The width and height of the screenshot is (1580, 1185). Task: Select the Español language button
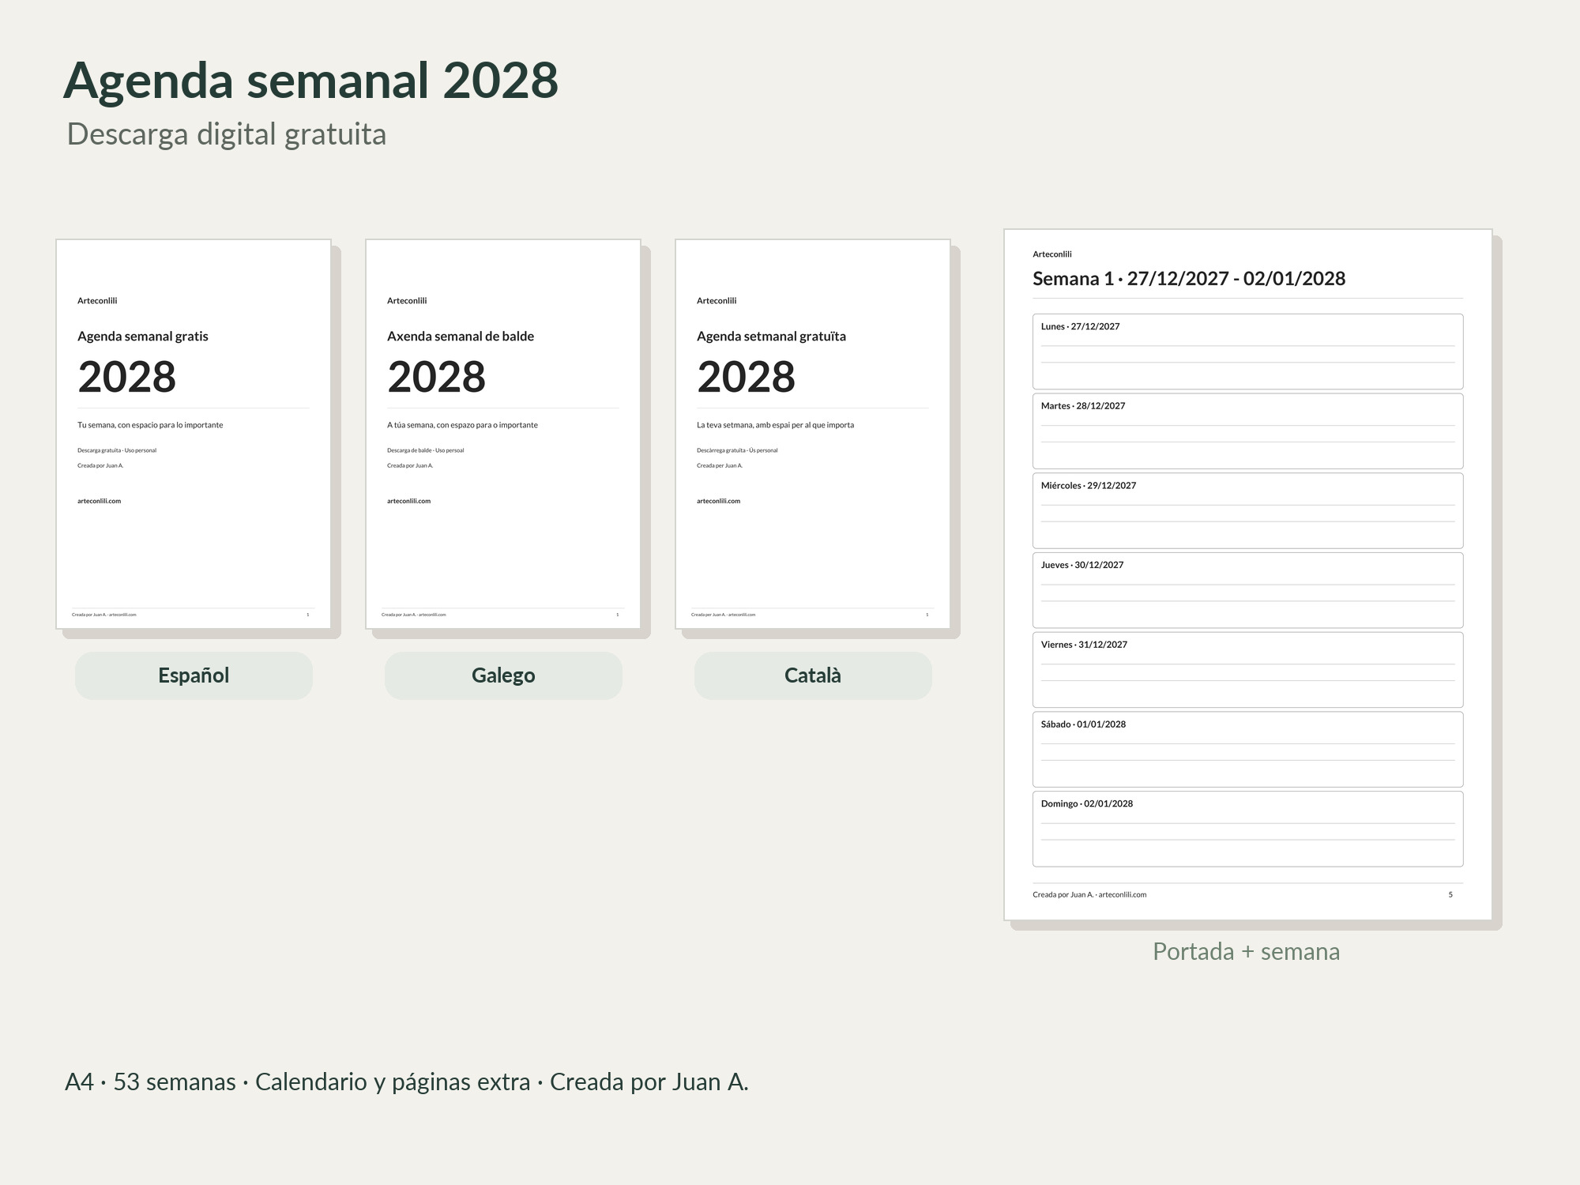[194, 675]
